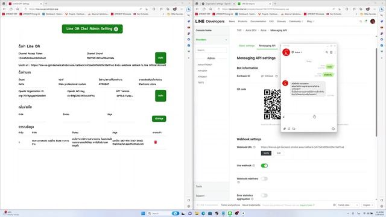The height and width of the screenshot is (217, 386).
Task: Click the Support item in sidebar
Action: point(200,196)
